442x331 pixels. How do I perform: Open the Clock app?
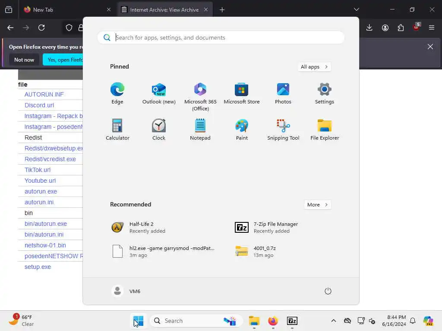tap(159, 129)
